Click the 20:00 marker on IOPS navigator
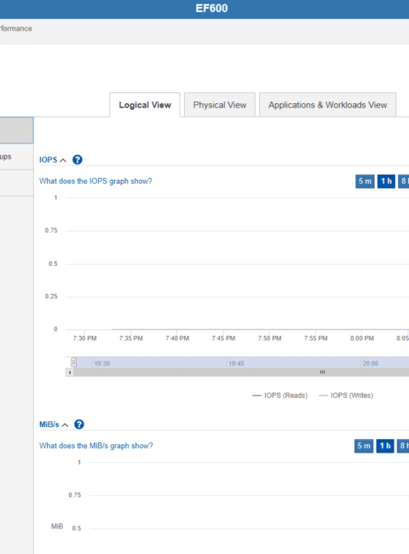 coord(370,363)
